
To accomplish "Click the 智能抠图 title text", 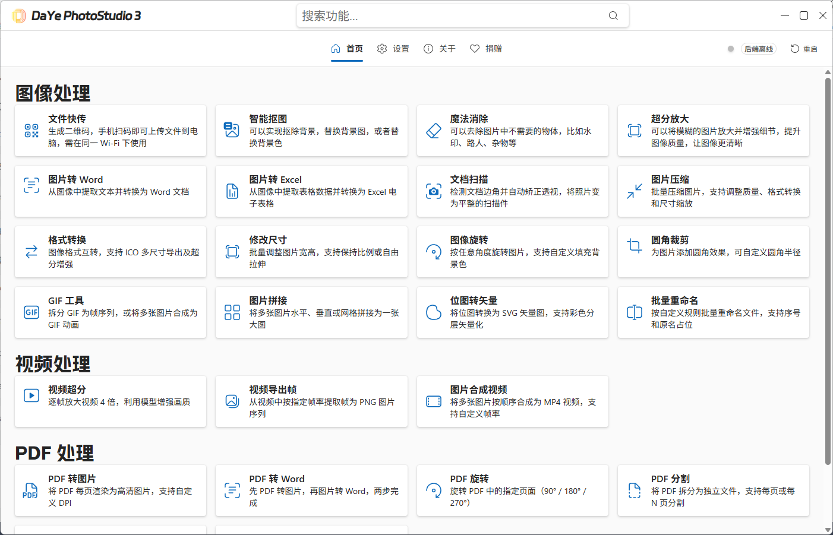I will 268,119.
